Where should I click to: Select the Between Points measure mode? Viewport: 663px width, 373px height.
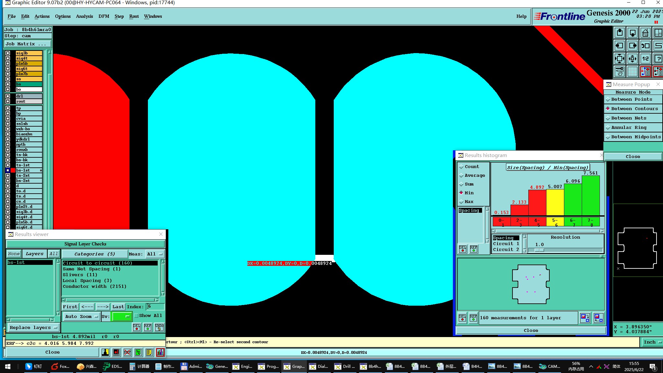coord(631,99)
